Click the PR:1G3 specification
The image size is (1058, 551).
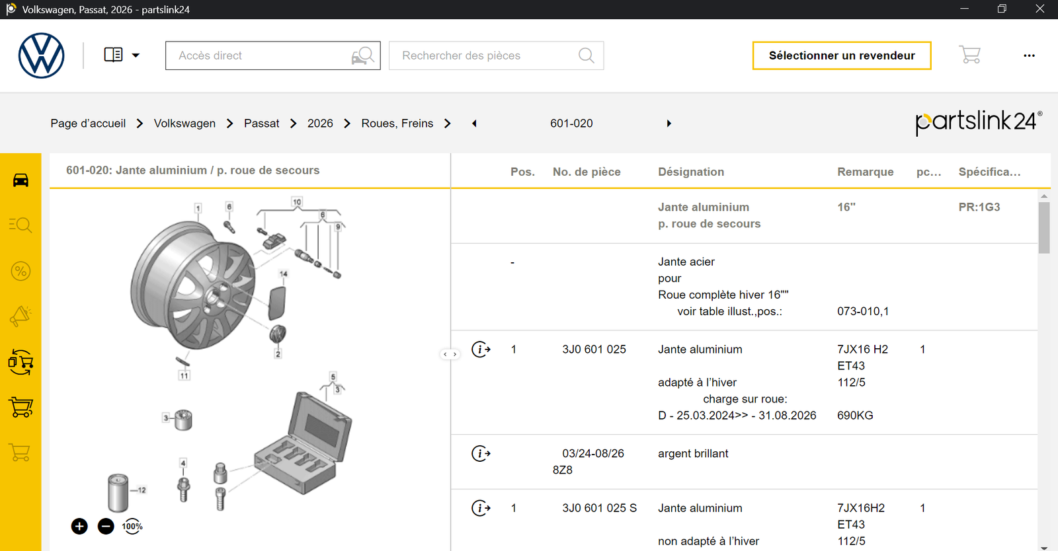[979, 207]
